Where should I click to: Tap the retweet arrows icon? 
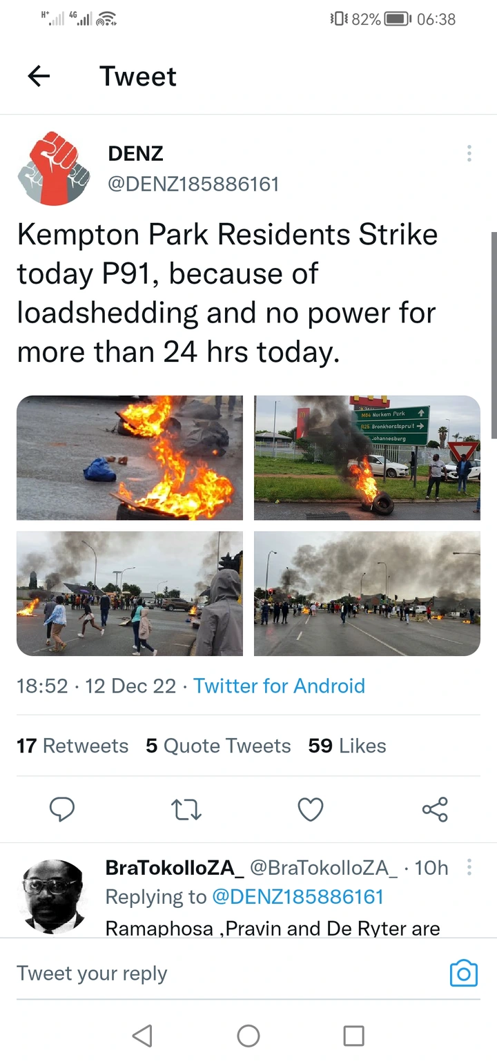pos(186,809)
